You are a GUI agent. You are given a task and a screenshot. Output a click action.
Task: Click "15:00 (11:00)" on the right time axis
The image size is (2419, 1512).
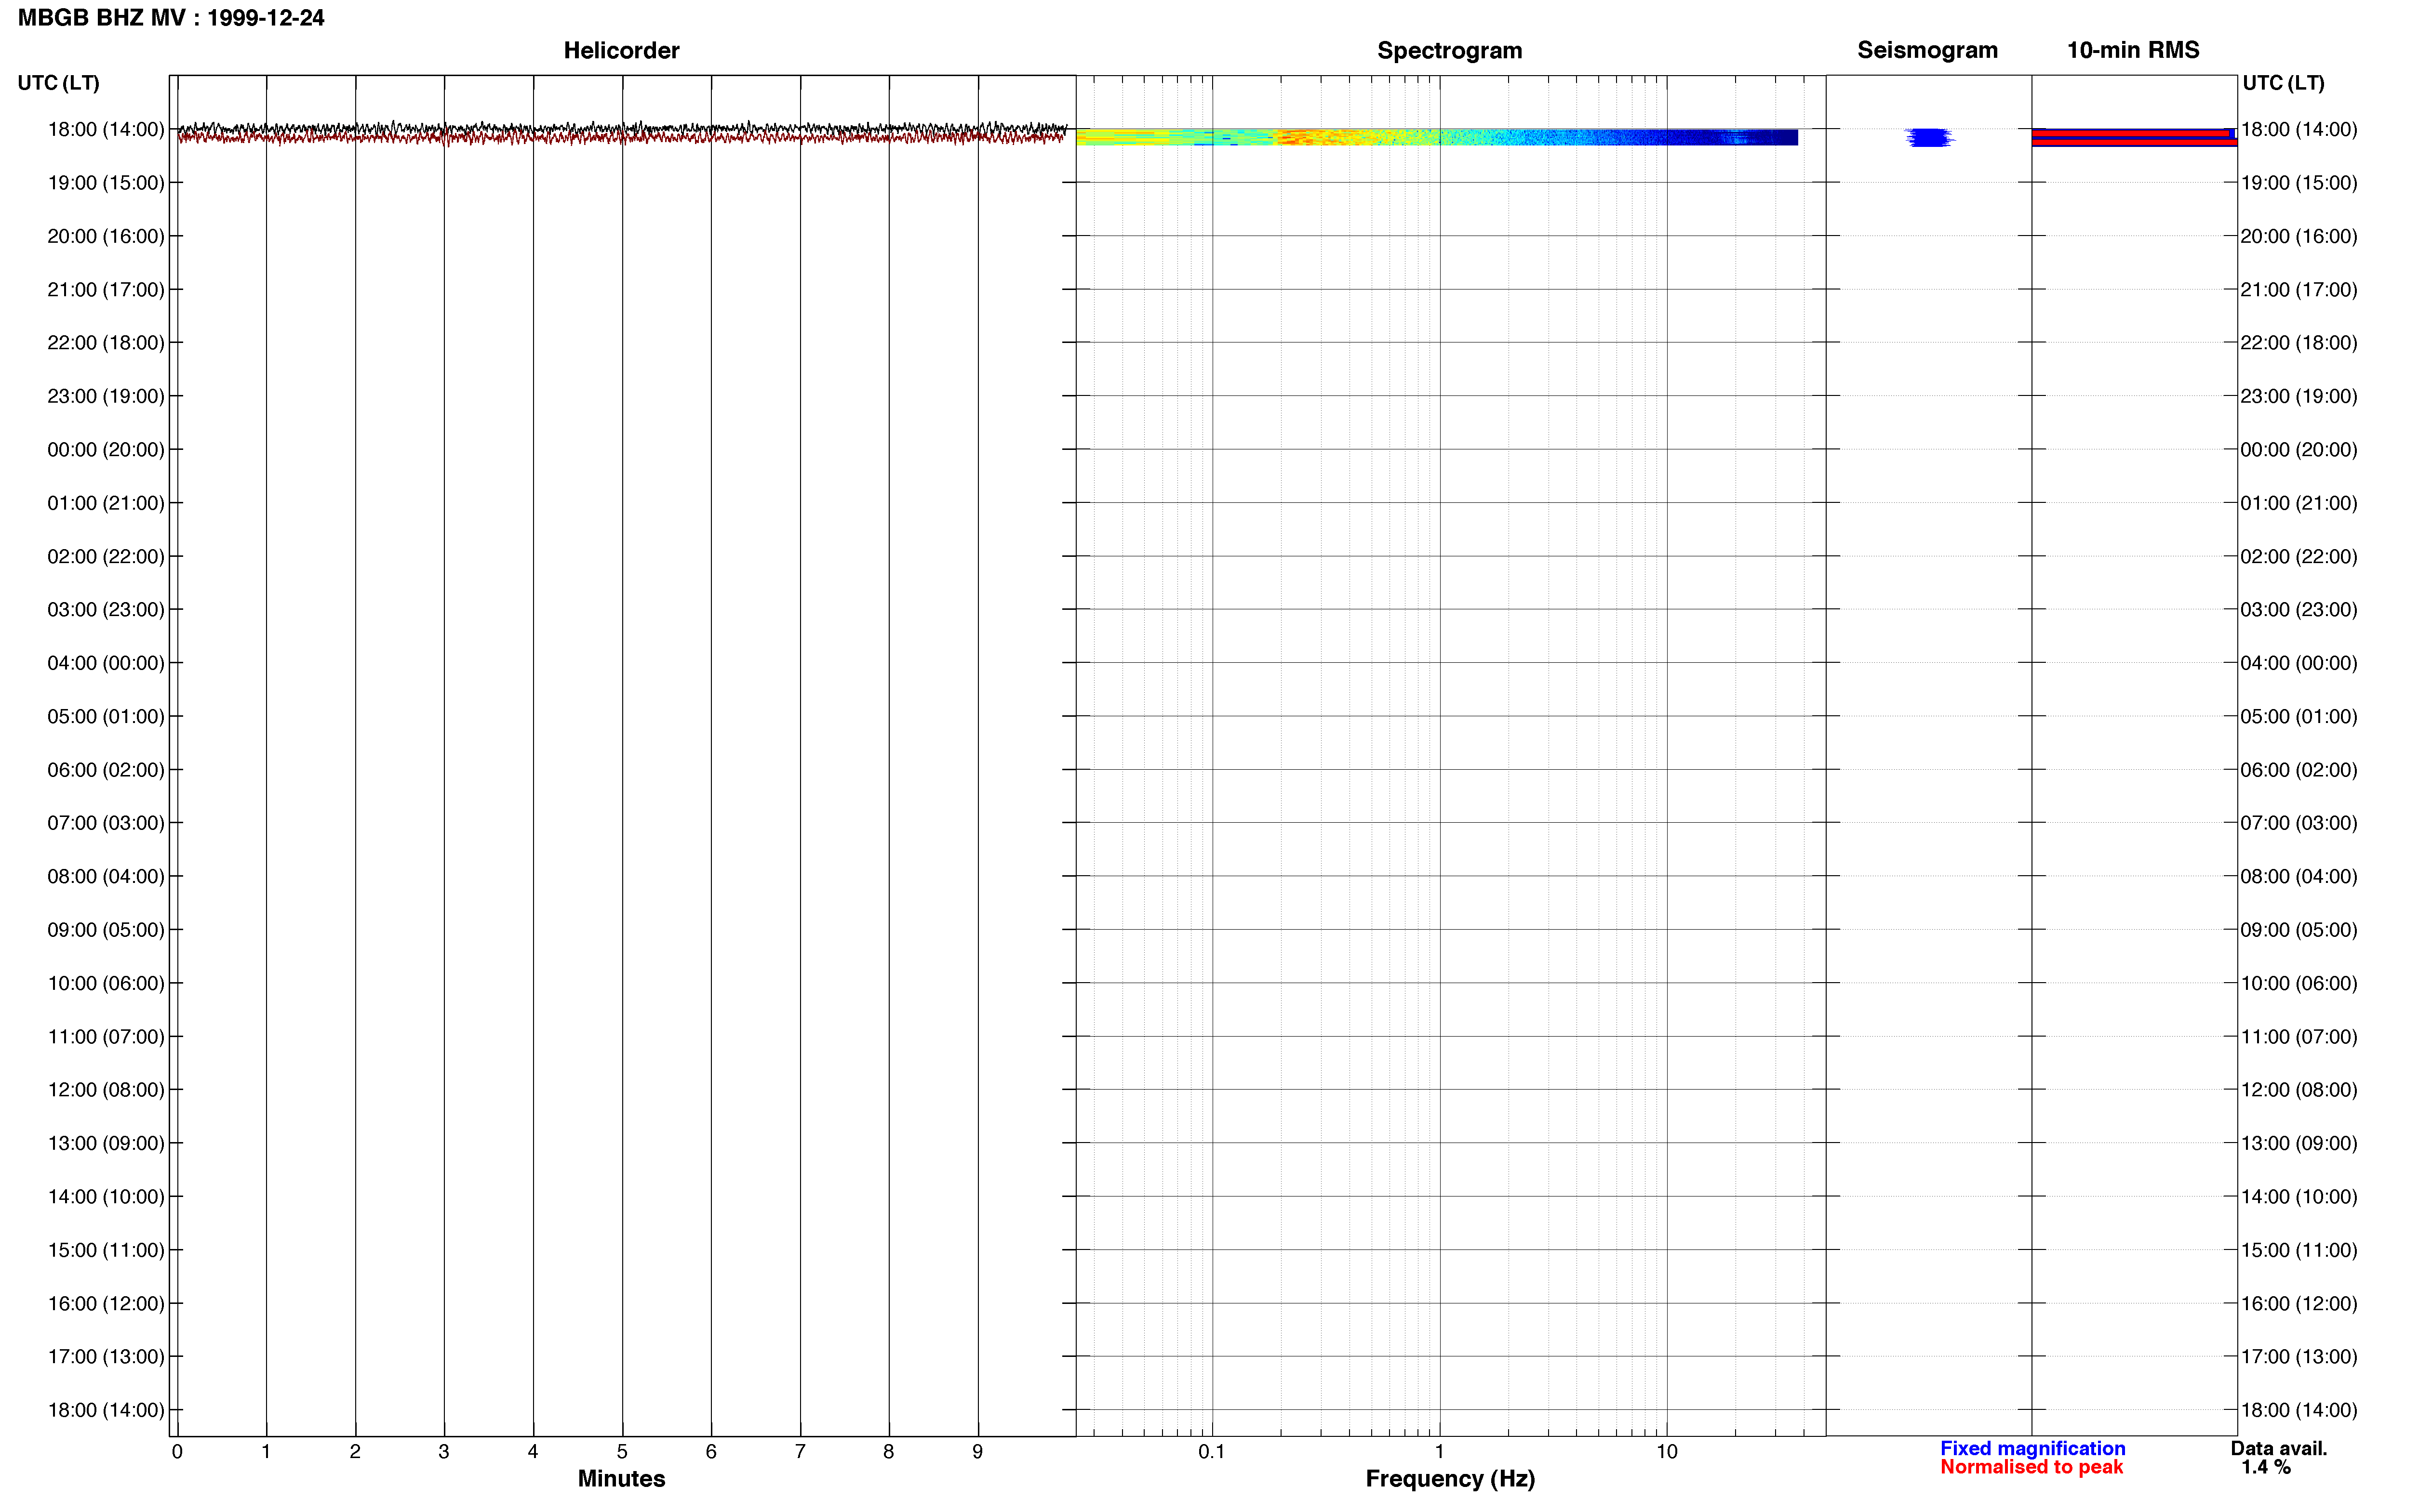coord(2299,1250)
